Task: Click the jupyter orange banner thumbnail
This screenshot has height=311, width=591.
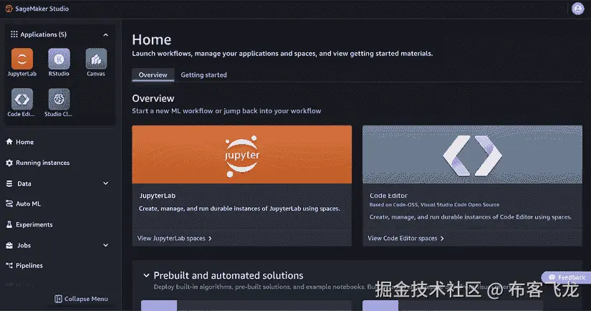Action: coord(241,155)
